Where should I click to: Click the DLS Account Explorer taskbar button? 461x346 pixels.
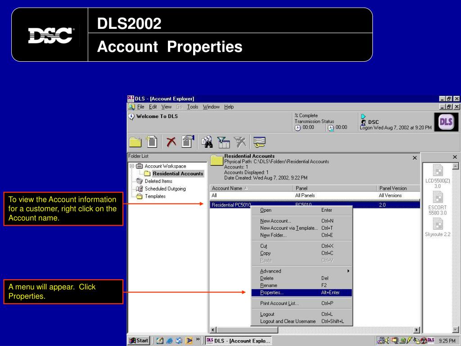point(238,341)
